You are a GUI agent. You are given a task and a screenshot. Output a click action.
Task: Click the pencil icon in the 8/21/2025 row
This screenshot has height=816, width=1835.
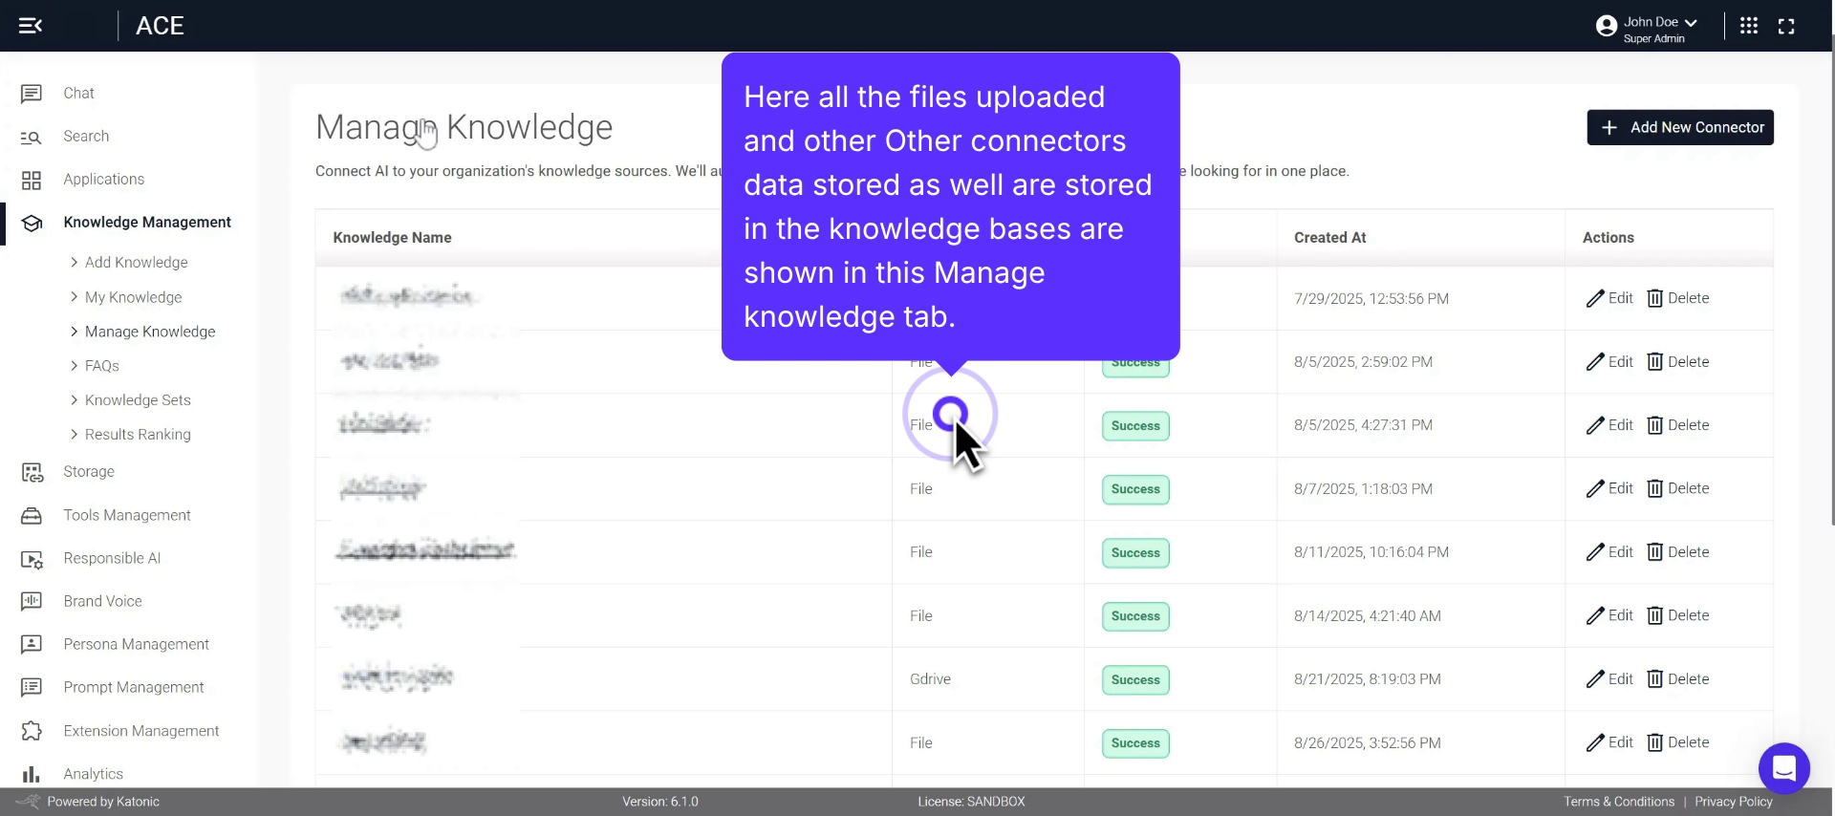(1595, 679)
